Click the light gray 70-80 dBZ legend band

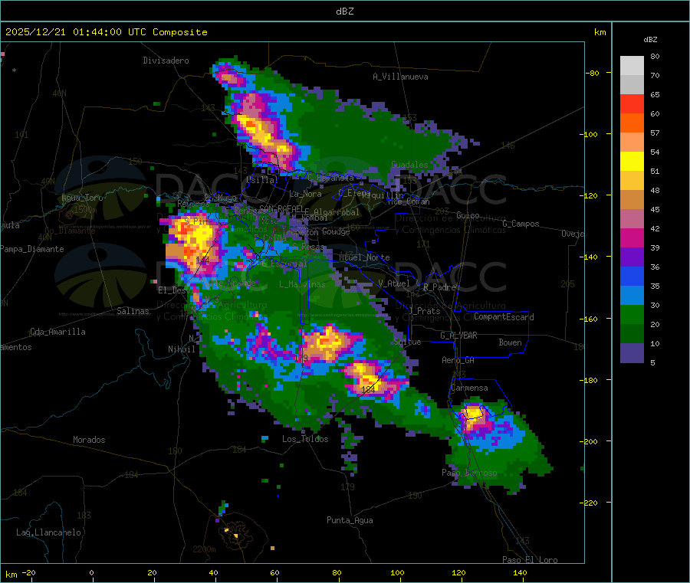[x=632, y=66]
